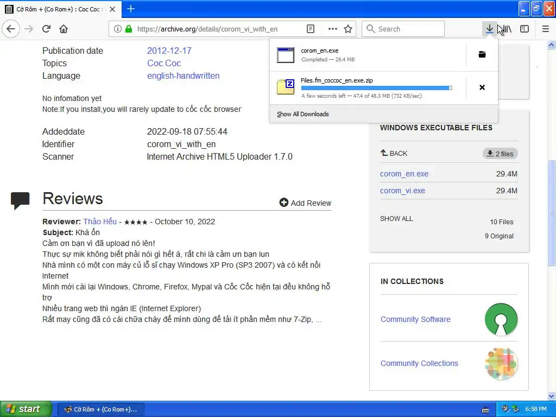Click Show All Downloads

[303, 114]
